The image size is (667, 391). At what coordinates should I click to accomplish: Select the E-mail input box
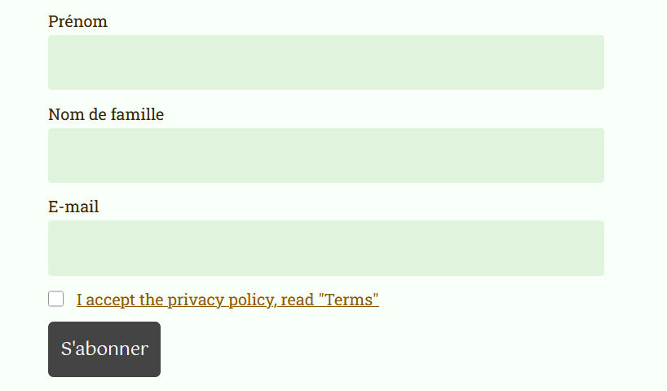325,248
